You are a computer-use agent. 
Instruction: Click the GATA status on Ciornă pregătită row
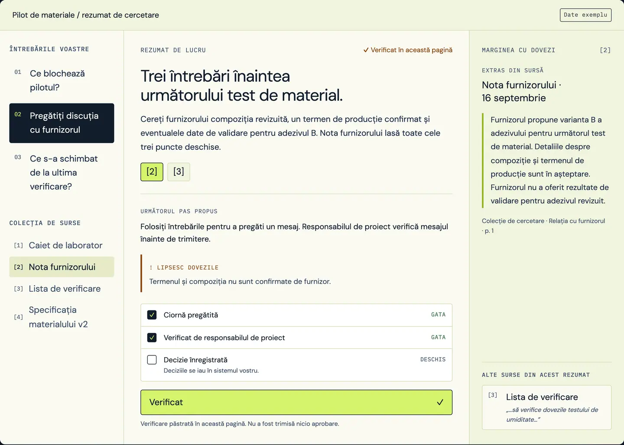(x=438, y=315)
